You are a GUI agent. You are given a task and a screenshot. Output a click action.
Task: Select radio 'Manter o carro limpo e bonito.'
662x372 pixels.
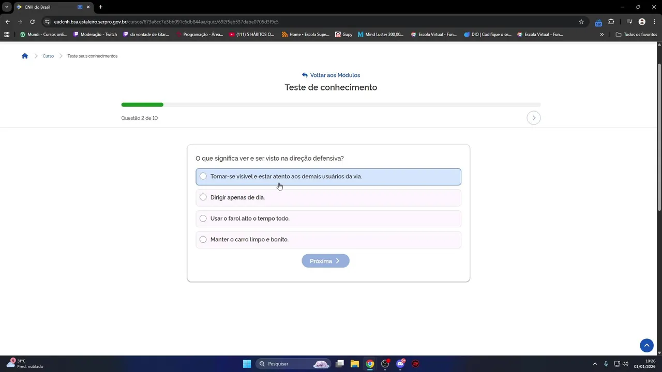coord(203,239)
